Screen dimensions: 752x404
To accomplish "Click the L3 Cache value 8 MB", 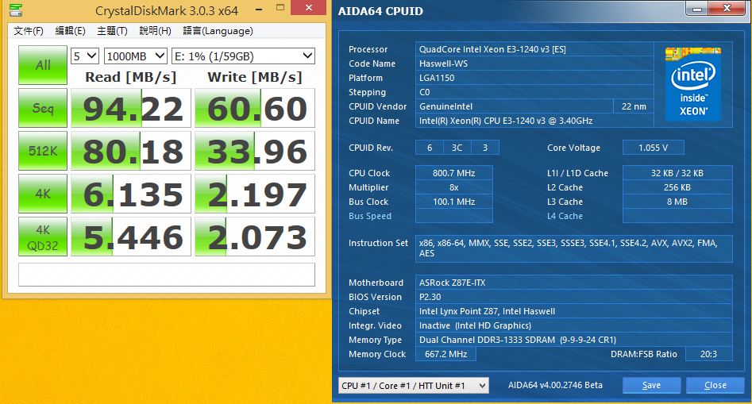I will 677,202.
